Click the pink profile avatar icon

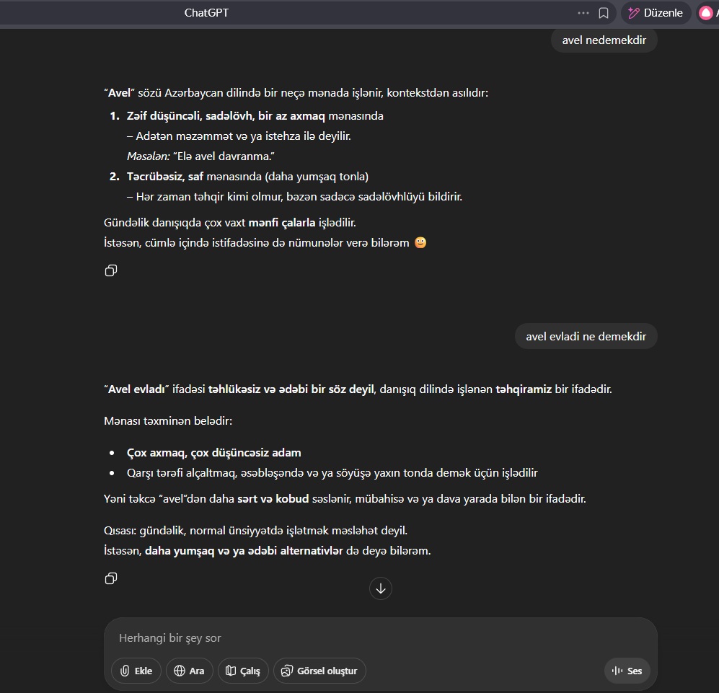[x=706, y=13]
